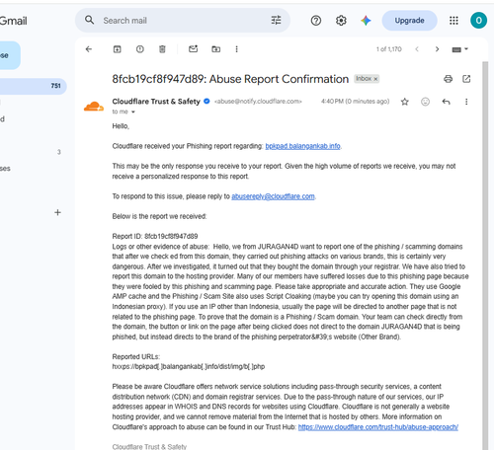
Task: Go to older conversation arrow
Action: point(437,49)
